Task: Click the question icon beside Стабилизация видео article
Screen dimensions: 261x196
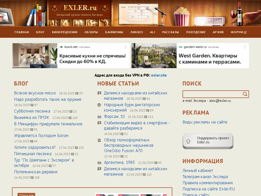Action: click(99, 123)
